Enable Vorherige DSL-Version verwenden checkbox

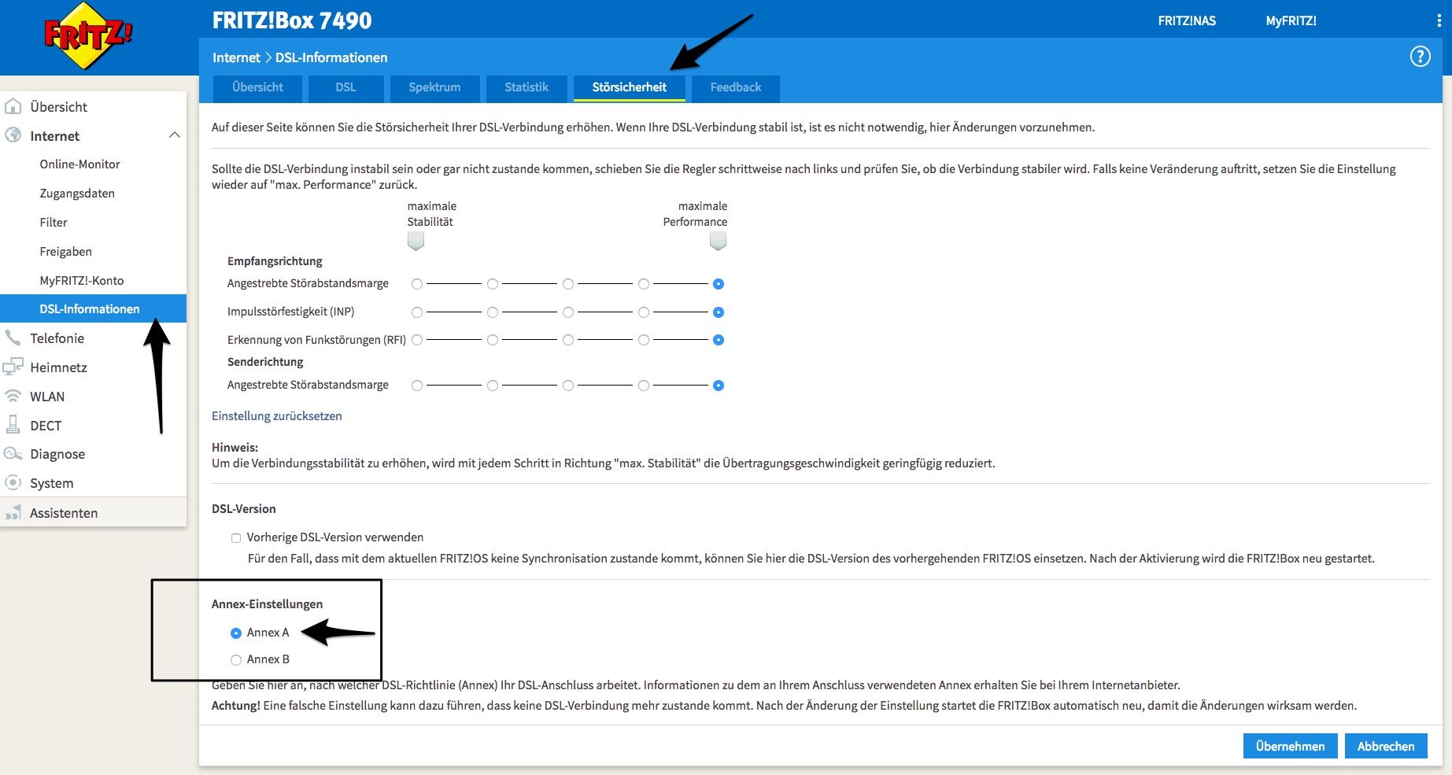pyautogui.click(x=236, y=538)
